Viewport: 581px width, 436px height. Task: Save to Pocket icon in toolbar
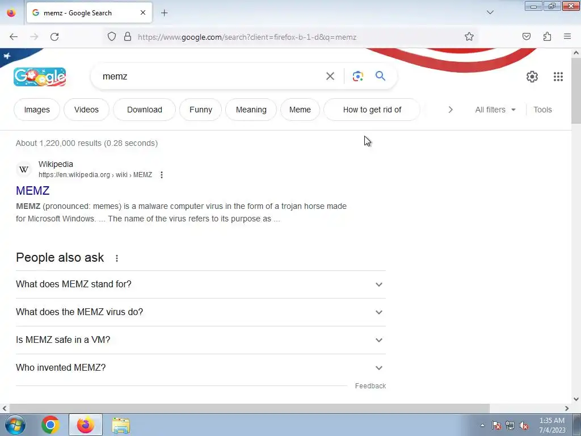point(526,37)
